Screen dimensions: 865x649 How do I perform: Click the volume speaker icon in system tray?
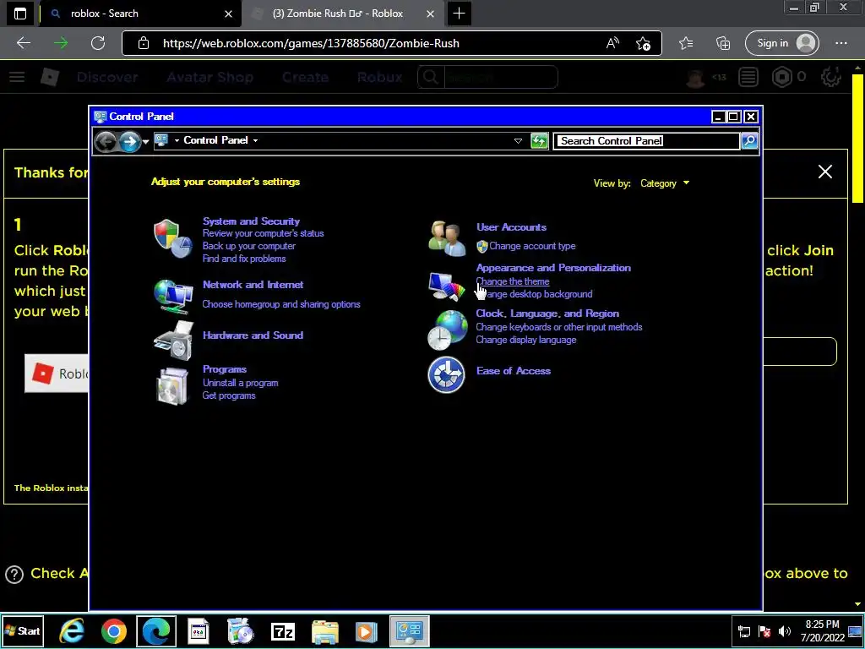coord(784,631)
